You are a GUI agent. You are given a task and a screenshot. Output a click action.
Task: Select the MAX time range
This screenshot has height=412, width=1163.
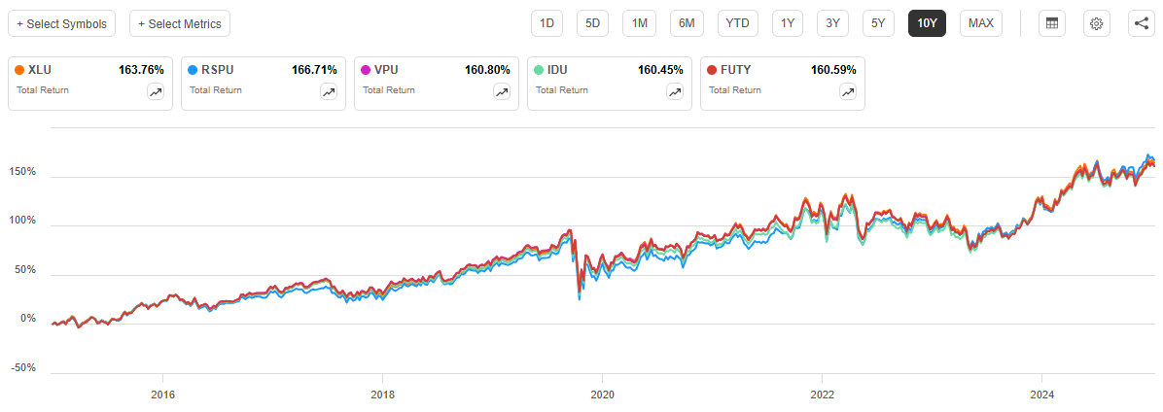pyautogui.click(x=981, y=23)
